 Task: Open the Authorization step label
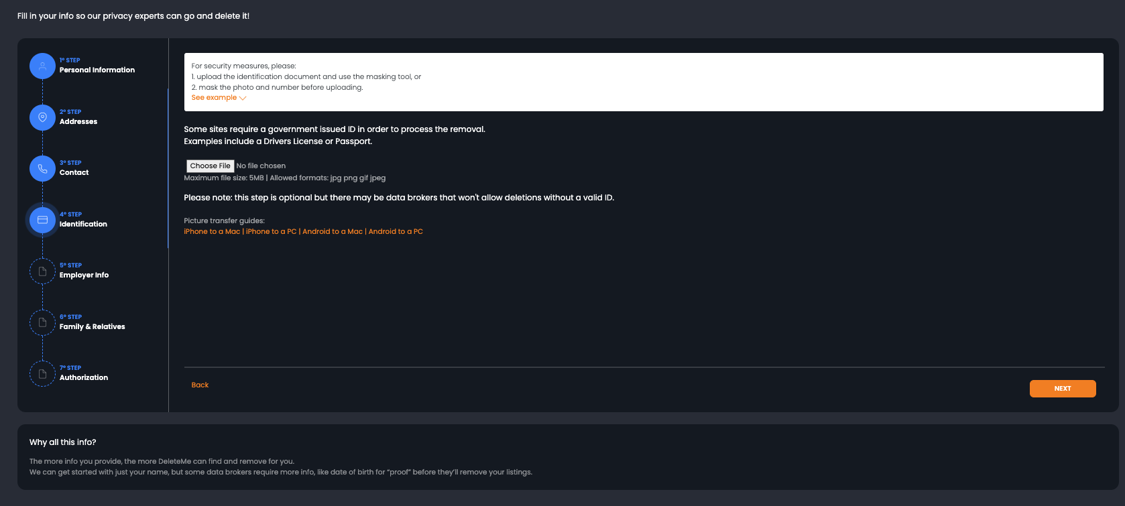84,377
